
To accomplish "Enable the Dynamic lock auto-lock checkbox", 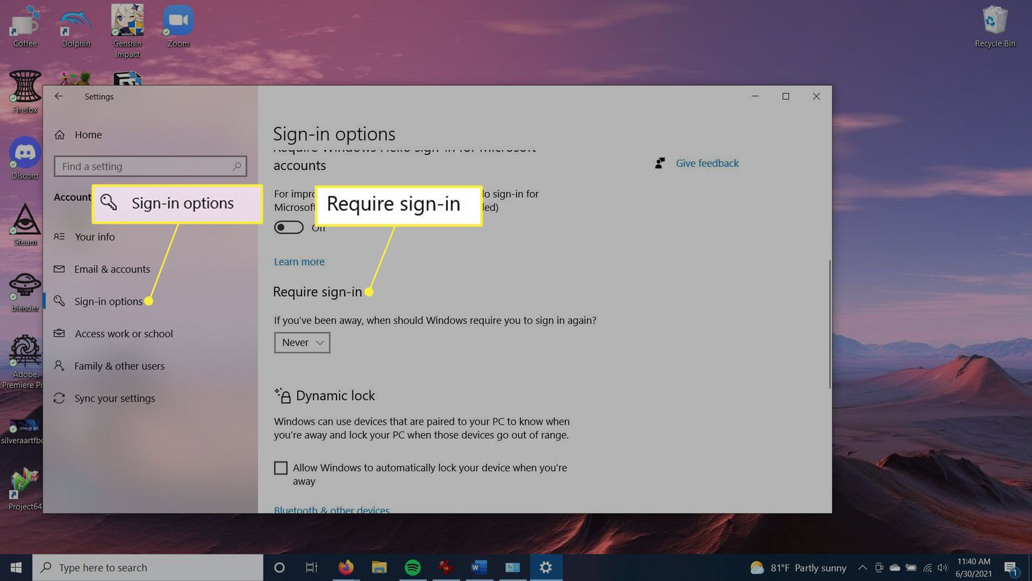I will (281, 468).
